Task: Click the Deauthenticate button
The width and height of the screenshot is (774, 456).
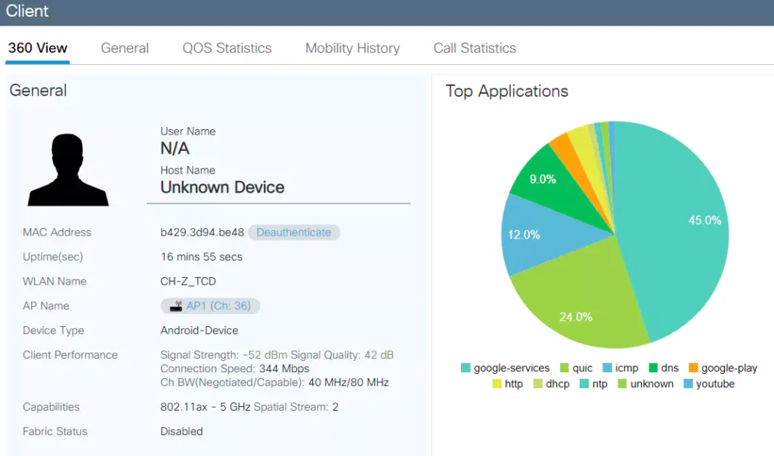Action: (293, 233)
